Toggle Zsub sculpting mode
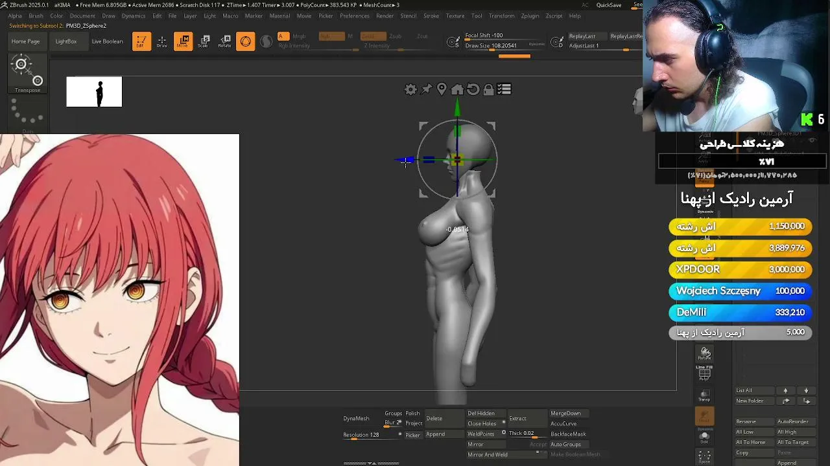Screen dimensions: 830x466 tap(395, 36)
